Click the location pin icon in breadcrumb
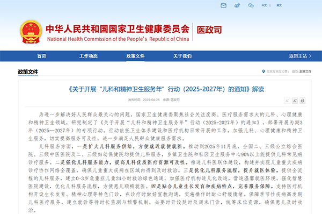 pos(264,72)
